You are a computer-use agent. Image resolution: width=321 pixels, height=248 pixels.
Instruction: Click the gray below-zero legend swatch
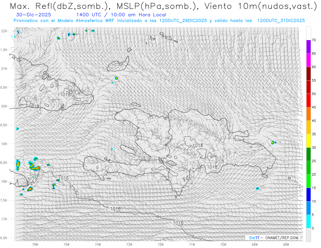point(308,235)
